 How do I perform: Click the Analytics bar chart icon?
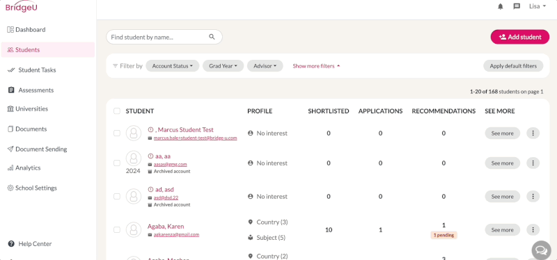[10, 168]
